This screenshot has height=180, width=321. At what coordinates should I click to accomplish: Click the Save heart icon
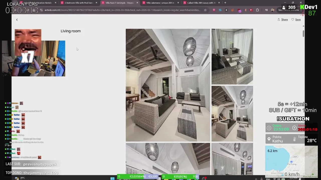[293, 19]
